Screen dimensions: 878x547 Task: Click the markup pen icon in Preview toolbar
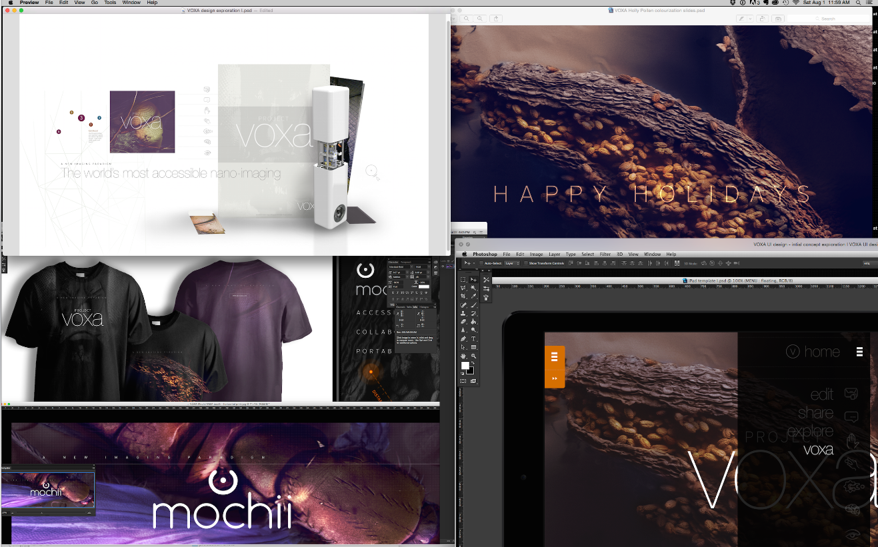pyautogui.click(x=741, y=19)
